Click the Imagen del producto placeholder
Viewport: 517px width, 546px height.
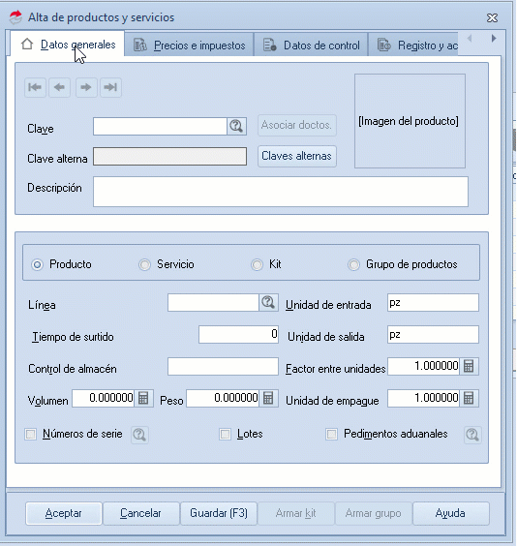pos(410,121)
